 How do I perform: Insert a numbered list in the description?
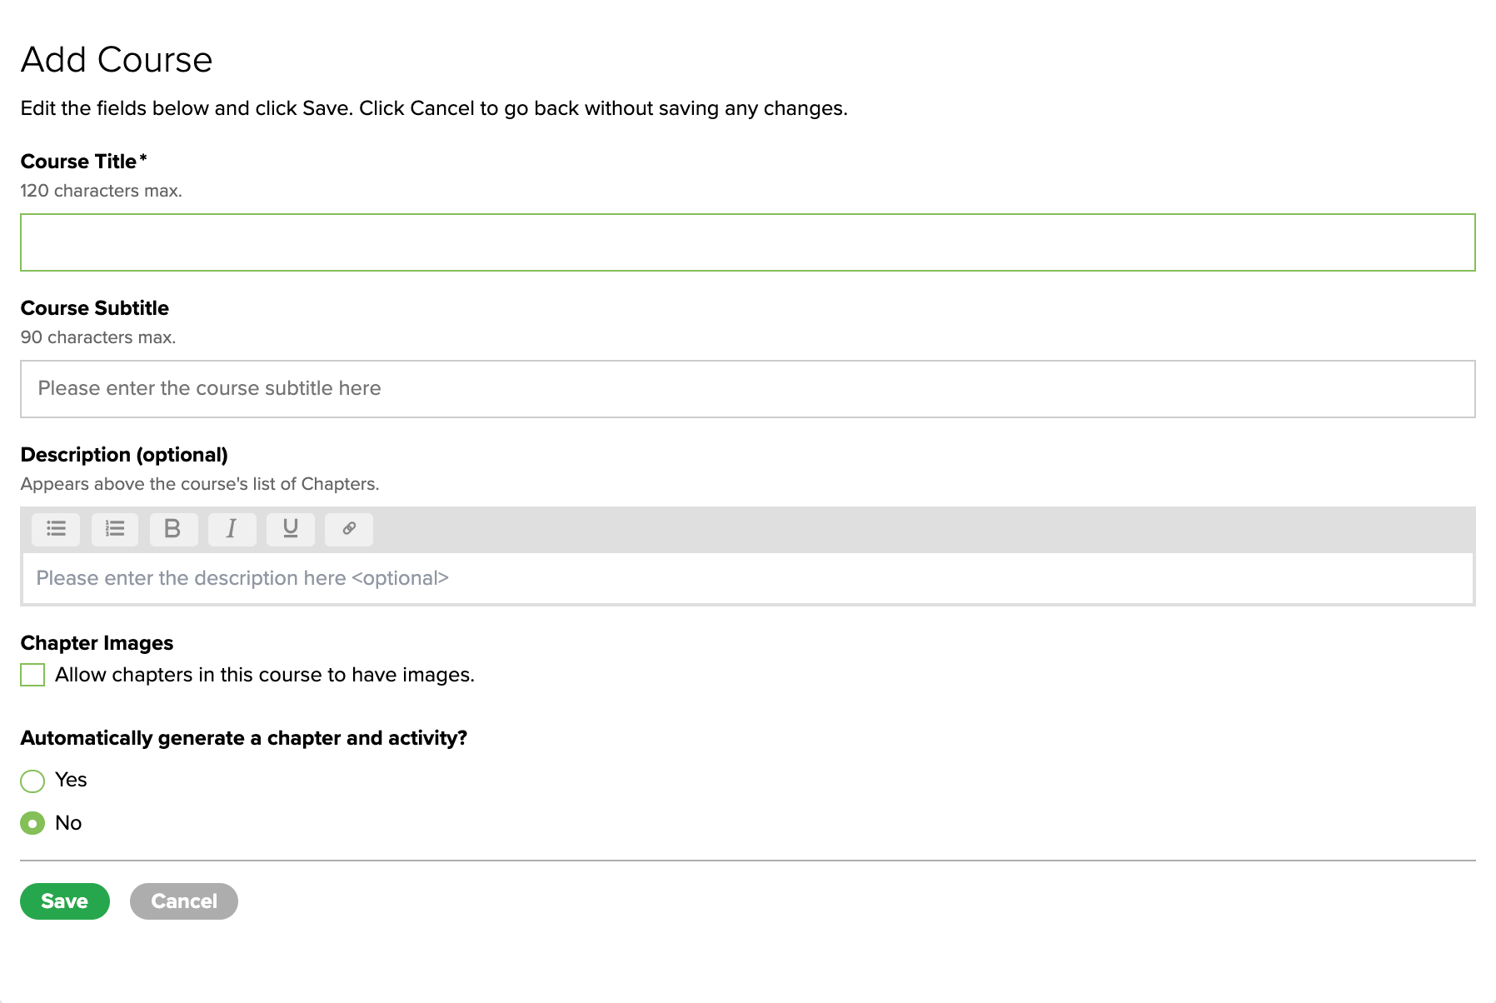pos(115,529)
